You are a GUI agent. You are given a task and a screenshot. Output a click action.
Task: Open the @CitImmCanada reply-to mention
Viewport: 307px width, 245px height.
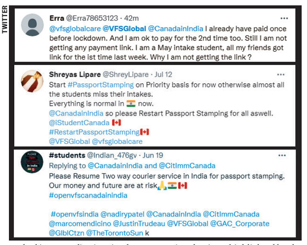(187, 166)
